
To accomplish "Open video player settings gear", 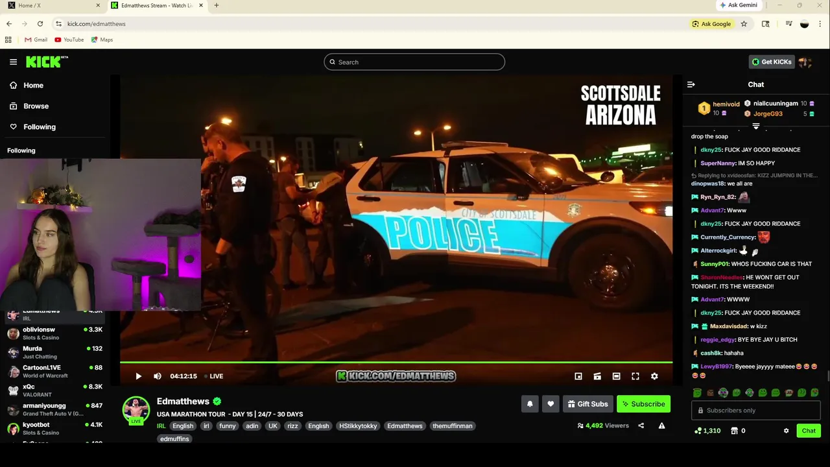I will click(x=654, y=376).
